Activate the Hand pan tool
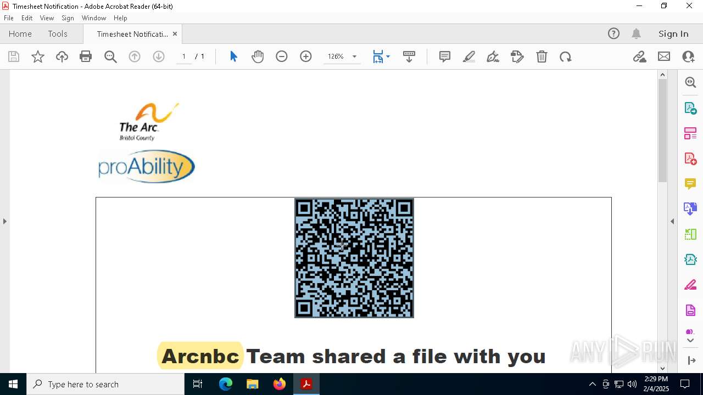This screenshot has height=395, width=703. (258, 57)
